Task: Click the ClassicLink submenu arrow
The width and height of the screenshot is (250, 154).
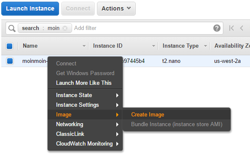Action: tap(117, 134)
